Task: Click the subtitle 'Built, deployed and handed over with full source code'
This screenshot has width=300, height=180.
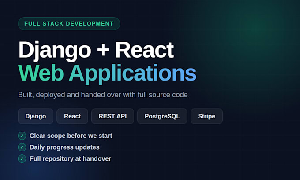Action: tap(103, 95)
